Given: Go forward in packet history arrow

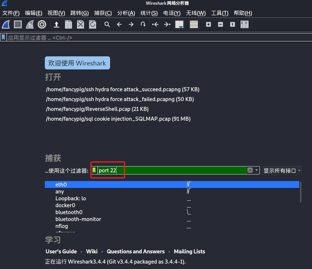Looking at the screenshot, I should tap(131, 25).
